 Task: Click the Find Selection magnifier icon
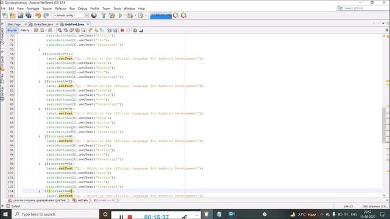click(60, 30)
